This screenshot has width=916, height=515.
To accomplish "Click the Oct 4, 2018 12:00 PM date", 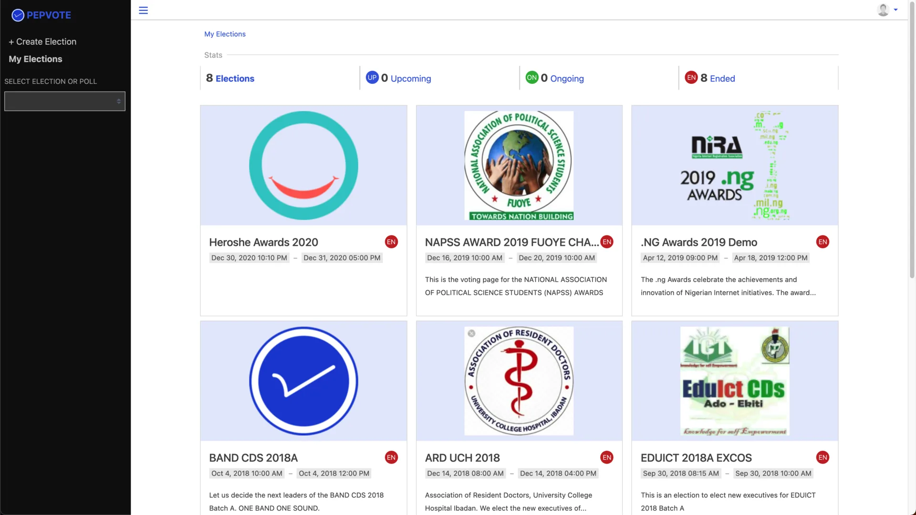I will tap(334, 474).
